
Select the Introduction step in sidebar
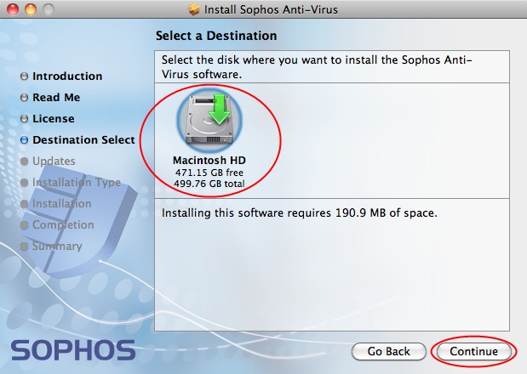click(67, 76)
